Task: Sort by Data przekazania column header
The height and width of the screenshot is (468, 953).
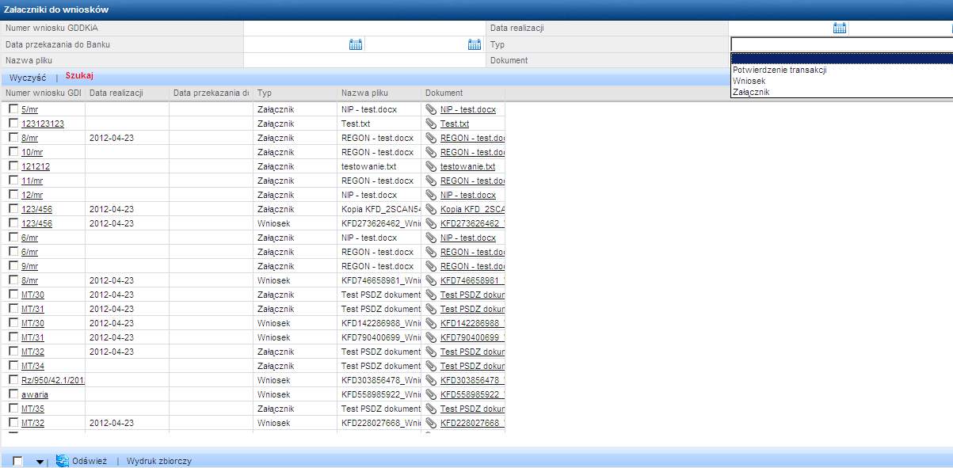Action: [x=211, y=93]
